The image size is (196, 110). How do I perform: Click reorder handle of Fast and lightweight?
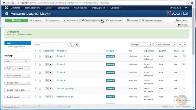click(36, 89)
